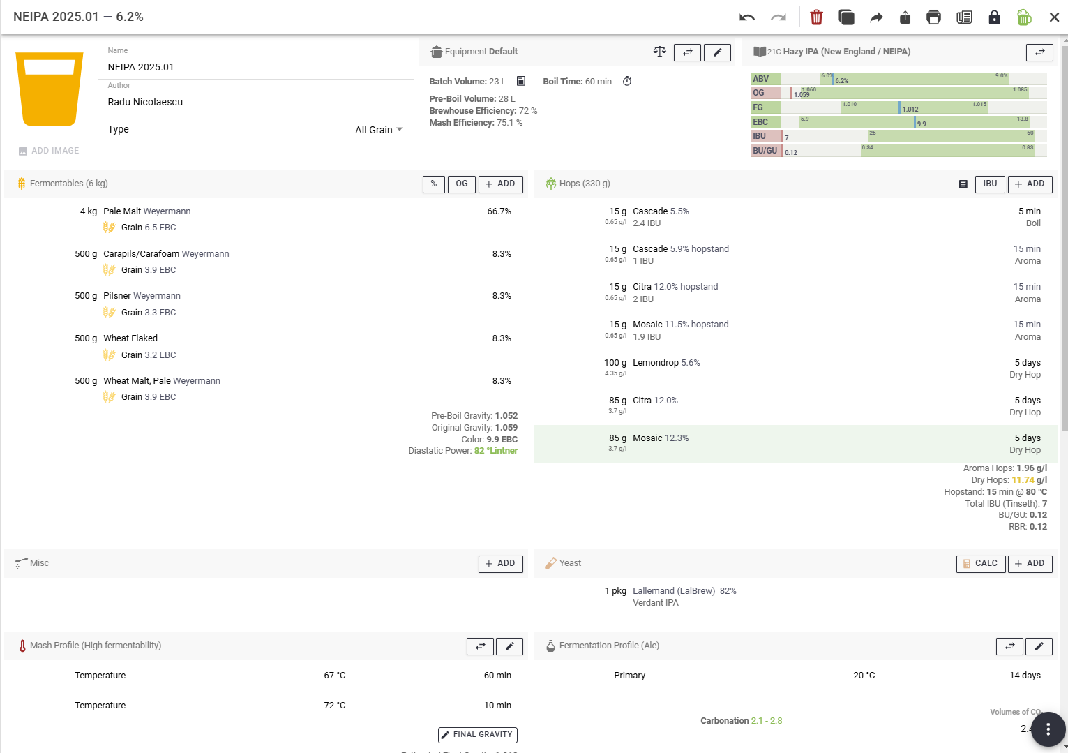Toggle the fermentables percent view button
This screenshot has width=1068, height=753.
click(434, 184)
